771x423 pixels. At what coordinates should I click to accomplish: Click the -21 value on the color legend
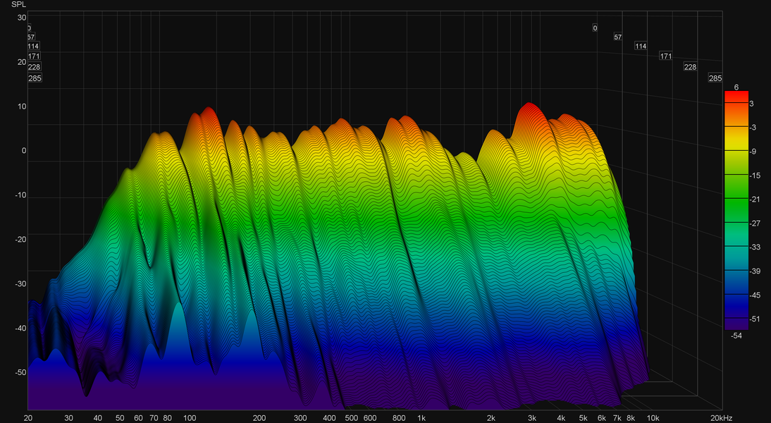(754, 200)
